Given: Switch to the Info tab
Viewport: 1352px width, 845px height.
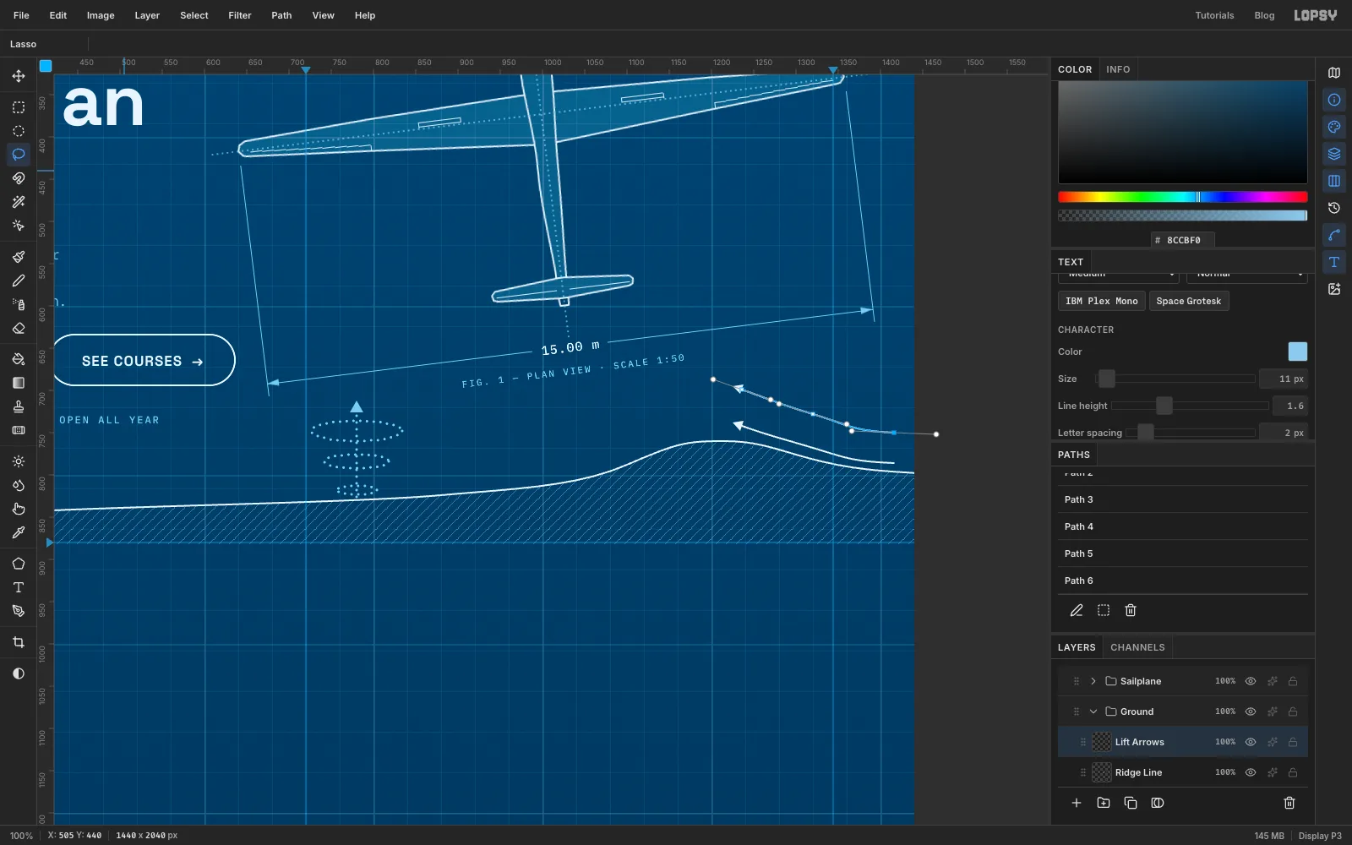Looking at the screenshot, I should pyautogui.click(x=1118, y=69).
